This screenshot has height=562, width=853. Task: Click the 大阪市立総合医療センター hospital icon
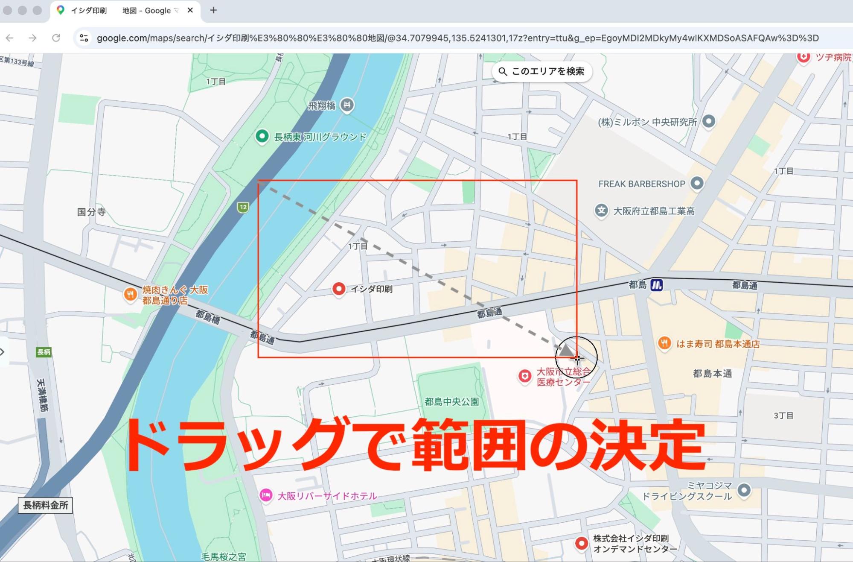click(x=524, y=377)
